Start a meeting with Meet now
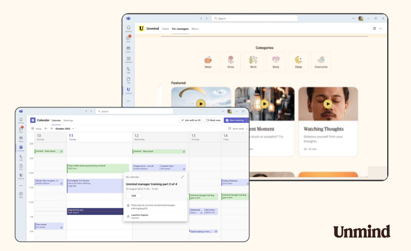 coord(213,120)
